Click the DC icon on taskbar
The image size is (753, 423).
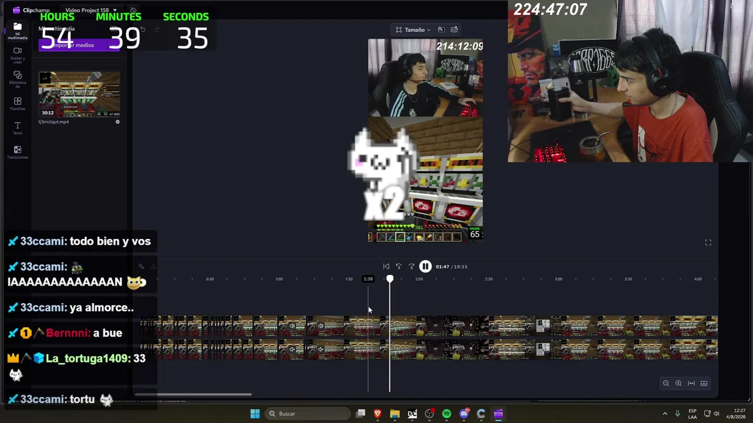(x=412, y=414)
